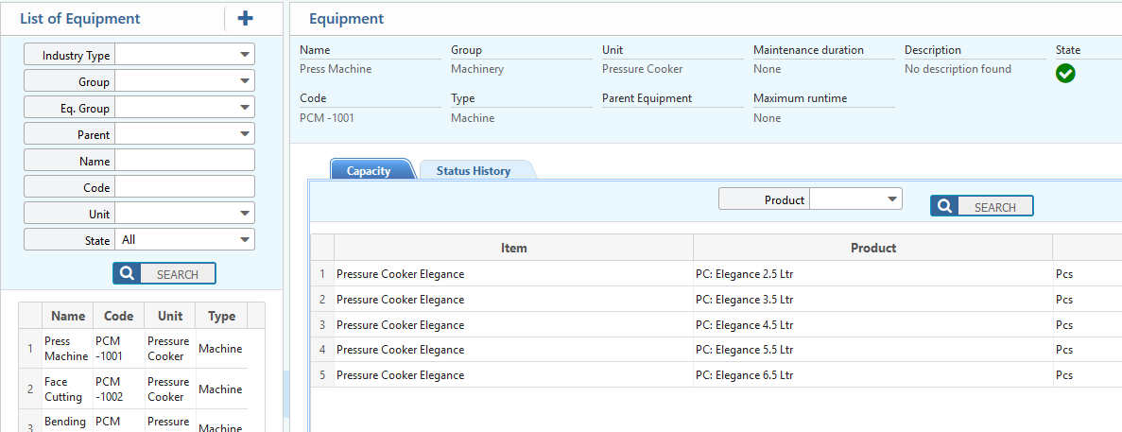
Task: Select Face Cutting row in equipment list
Action: tap(133, 389)
